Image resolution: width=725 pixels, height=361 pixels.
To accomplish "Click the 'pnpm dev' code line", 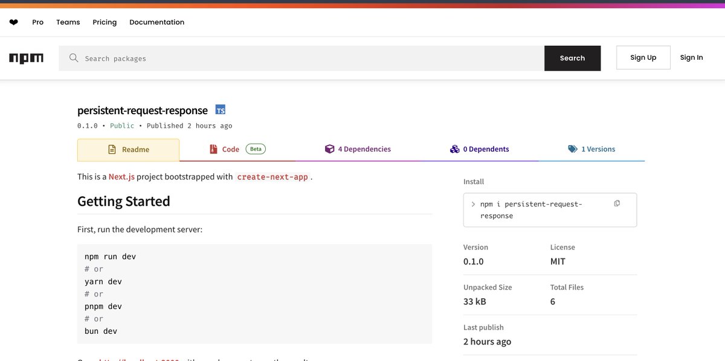I will pos(103,306).
